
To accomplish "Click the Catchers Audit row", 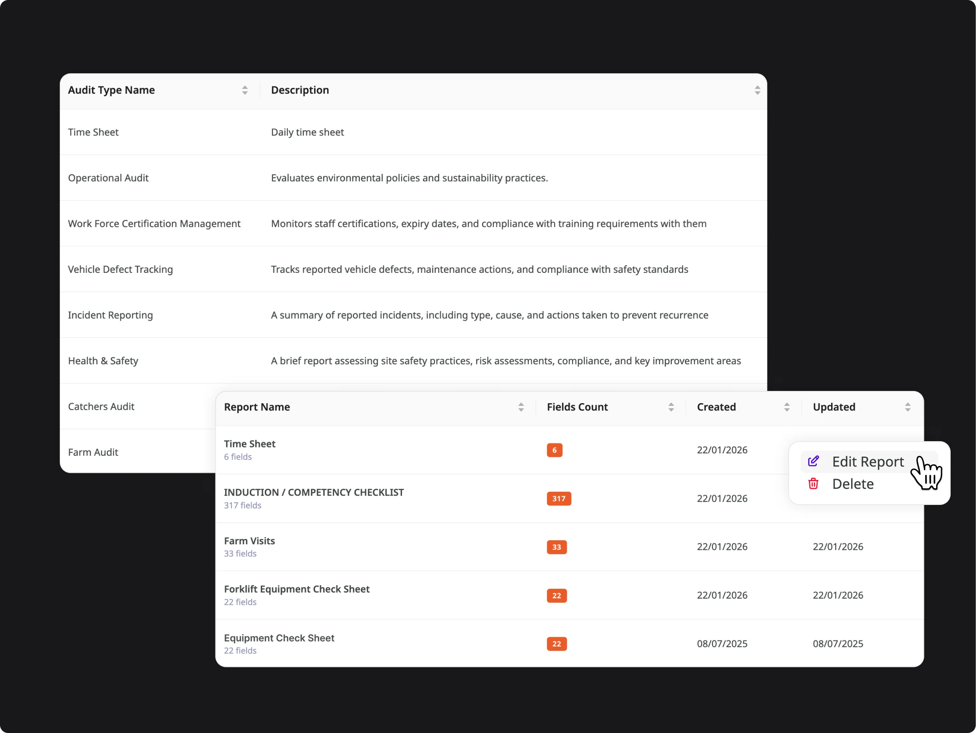I will click(x=101, y=406).
